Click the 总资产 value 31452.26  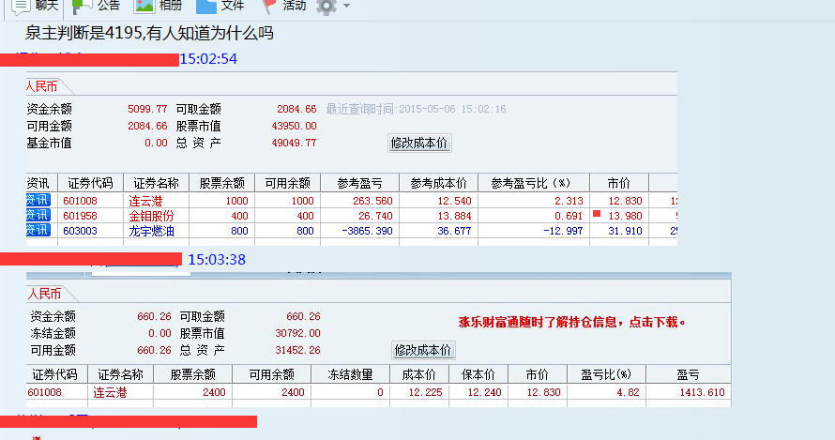click(x=297, y=350)
